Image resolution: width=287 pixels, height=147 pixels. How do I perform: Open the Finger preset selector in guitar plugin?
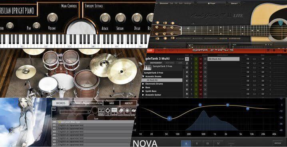point(211,3)
